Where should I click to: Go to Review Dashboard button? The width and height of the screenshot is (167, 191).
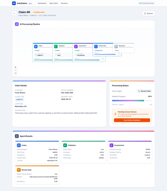tap(132, 120)
